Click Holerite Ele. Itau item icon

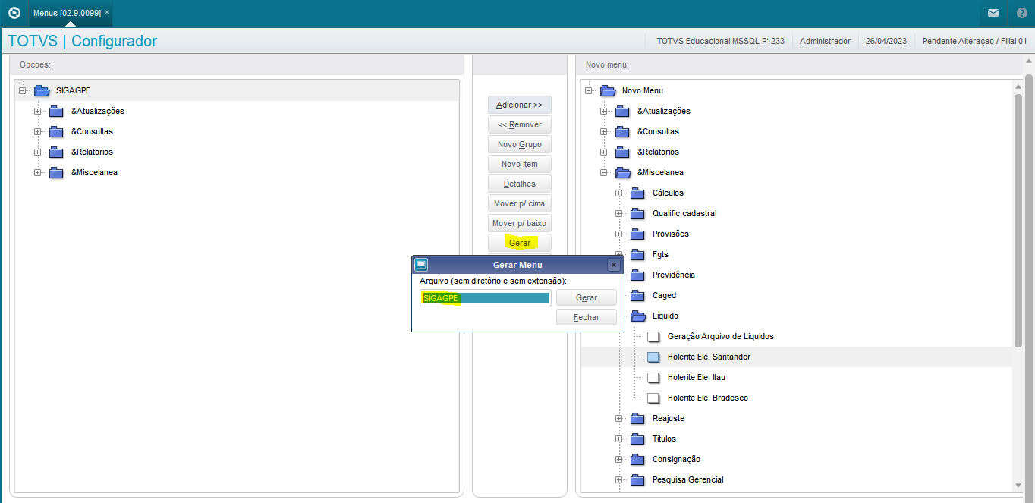[653, 377]
